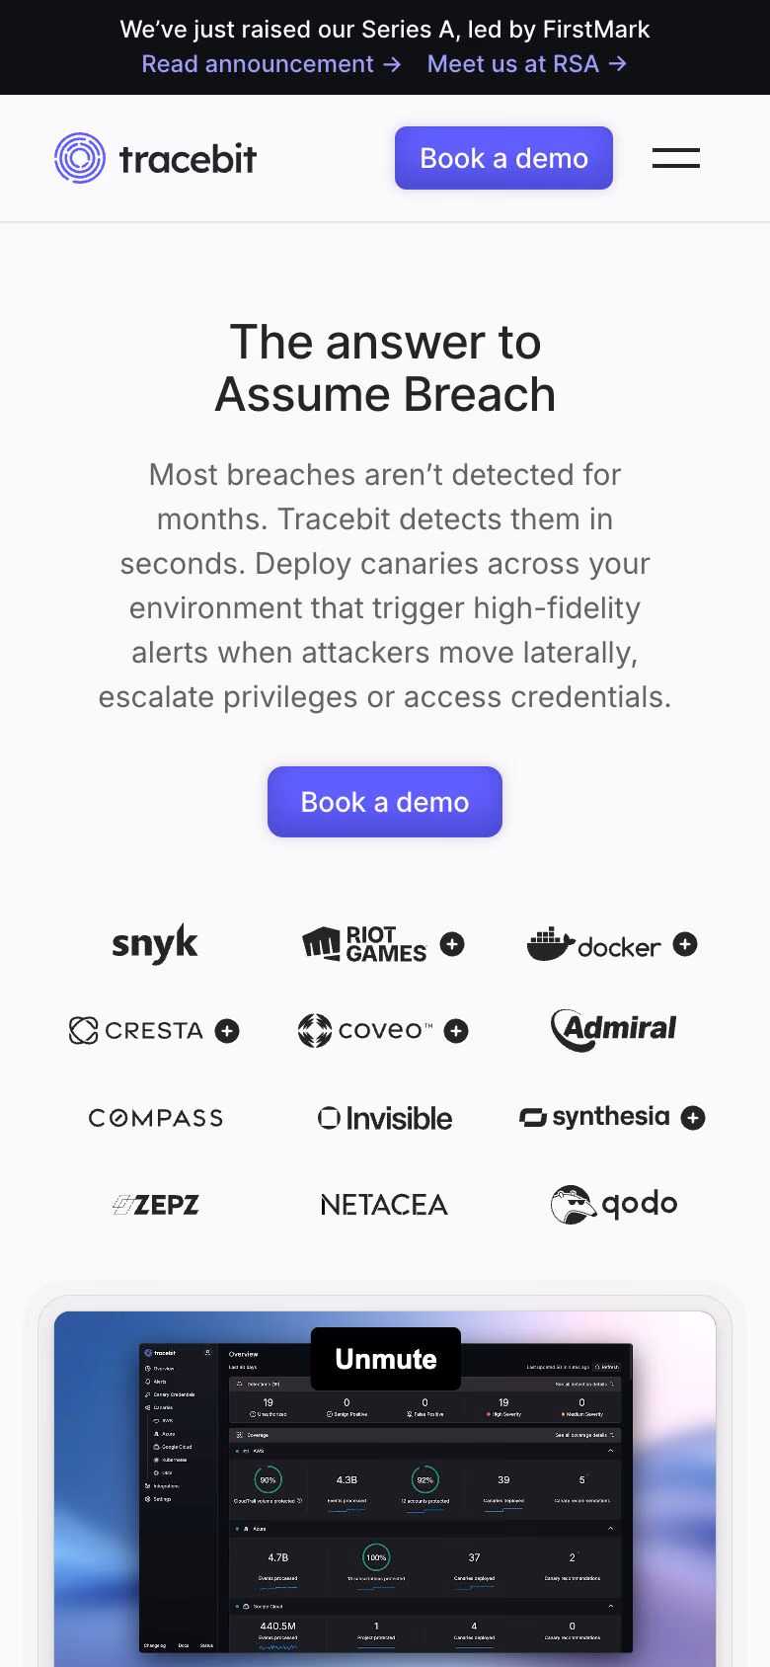Click the 90% CloudTrail protection progress ring
770x1667 pixels.
(x=267, y=1480)
